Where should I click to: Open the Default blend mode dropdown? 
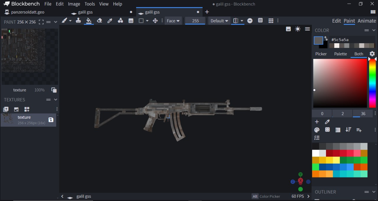pos(219,21)
